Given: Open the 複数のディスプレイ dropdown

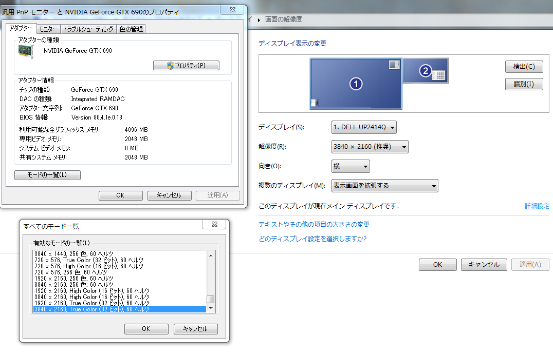Looking at the screenshot, I should click(385, 186).
